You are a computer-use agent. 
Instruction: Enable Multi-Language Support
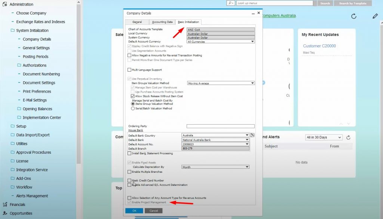pyautogui.click(x=130, y=69)
